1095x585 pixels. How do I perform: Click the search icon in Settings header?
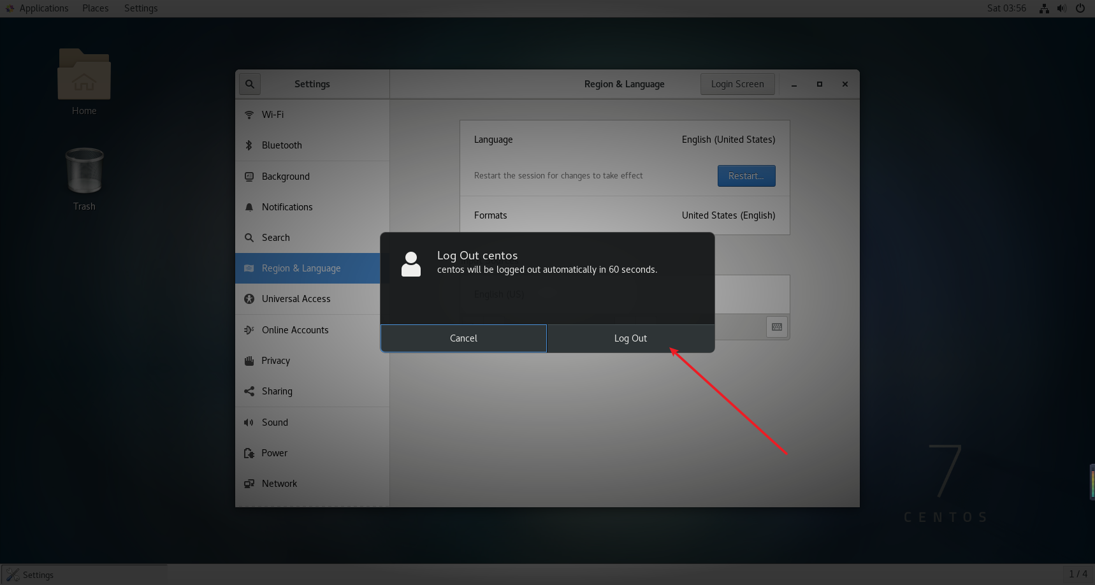click(x=250, y=84)
